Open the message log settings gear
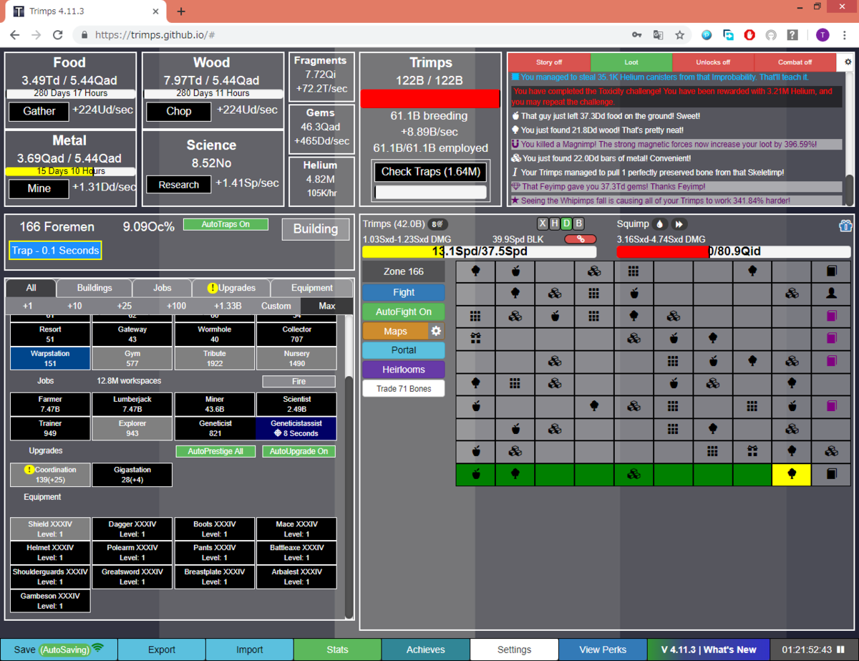859x661 pixels. [x=848, y=62]
